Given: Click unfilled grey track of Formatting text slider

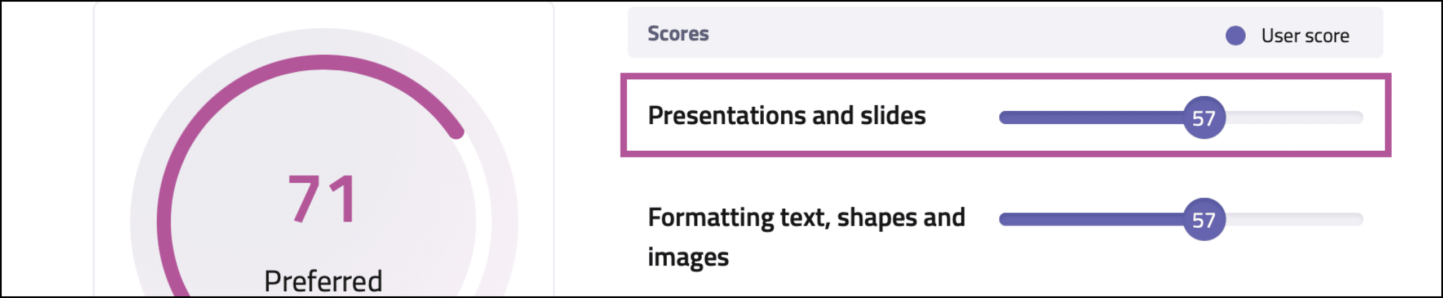Looking at the screenshot, I should (x=1294, y=219).
